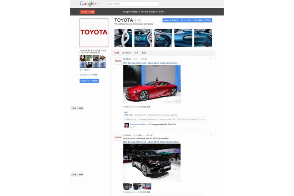This screenshot has width=294, height=196.
Task: Open the second post's options menu circle
Action: 211,135
